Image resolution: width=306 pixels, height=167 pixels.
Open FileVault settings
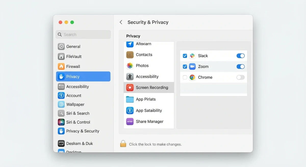pyautogui.click(x=83, y=56)
